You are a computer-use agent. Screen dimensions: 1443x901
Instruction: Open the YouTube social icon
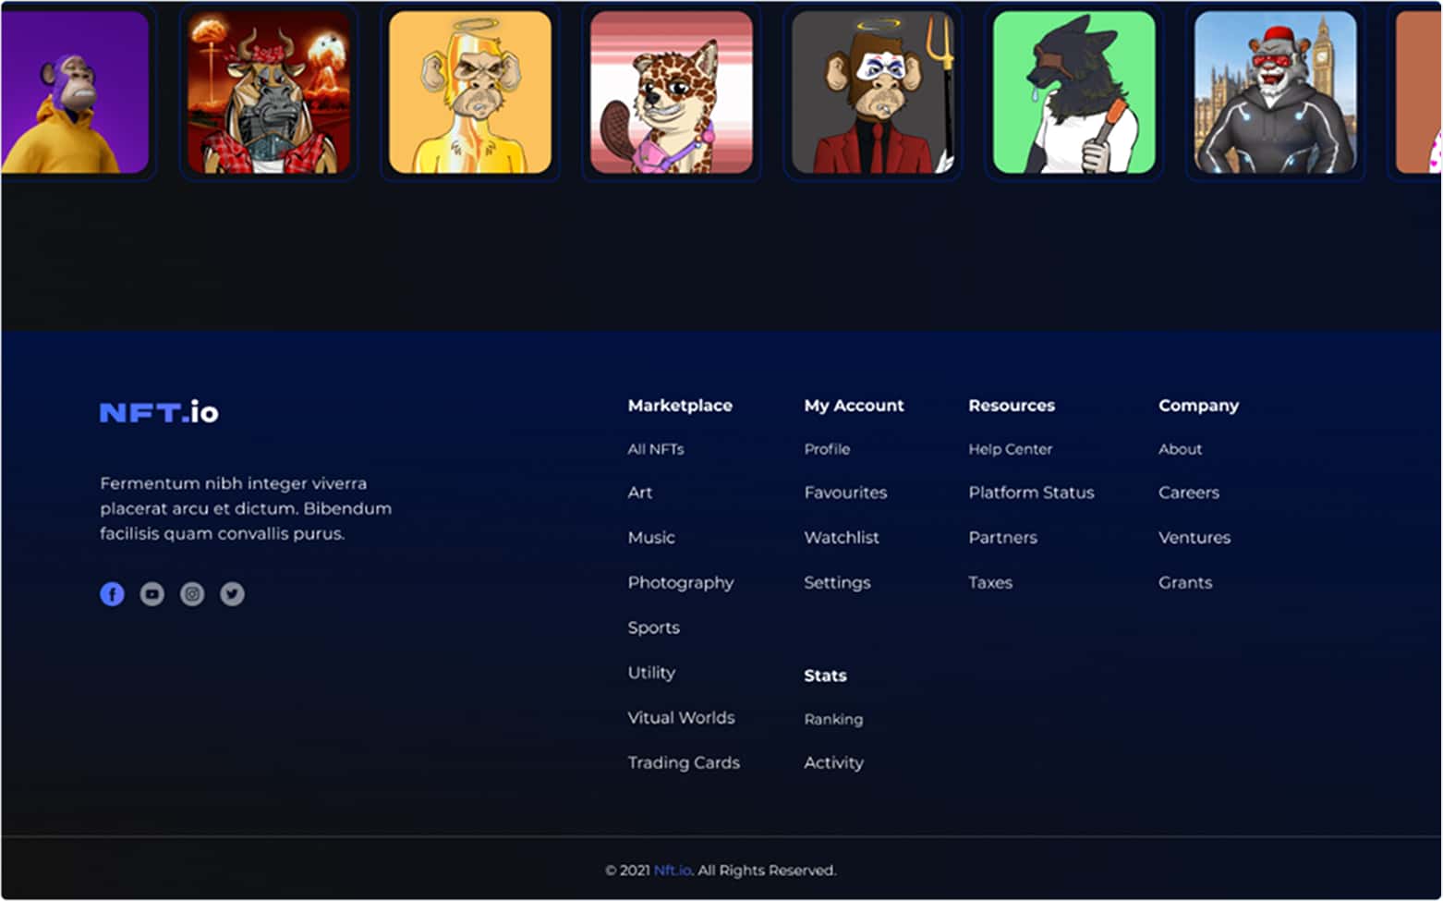tap(152, 594)
